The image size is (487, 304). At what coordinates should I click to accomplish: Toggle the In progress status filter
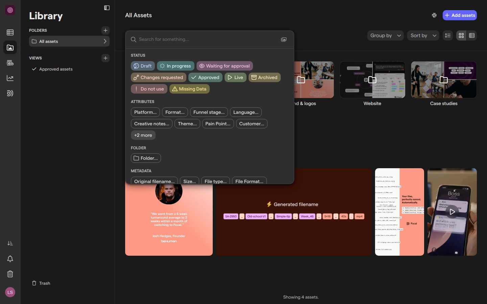(x=176, y=66)
